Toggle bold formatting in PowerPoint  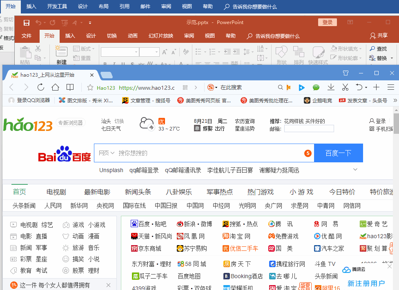pos(105,64)
